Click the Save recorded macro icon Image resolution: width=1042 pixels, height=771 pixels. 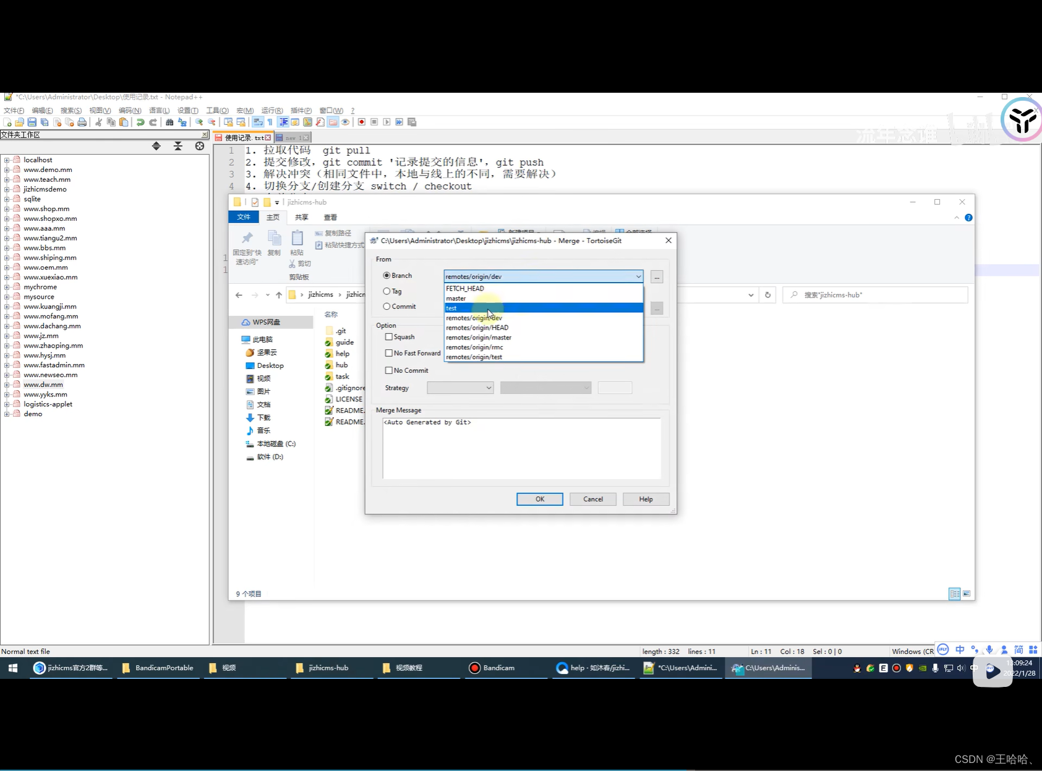(x=412, y=122)
